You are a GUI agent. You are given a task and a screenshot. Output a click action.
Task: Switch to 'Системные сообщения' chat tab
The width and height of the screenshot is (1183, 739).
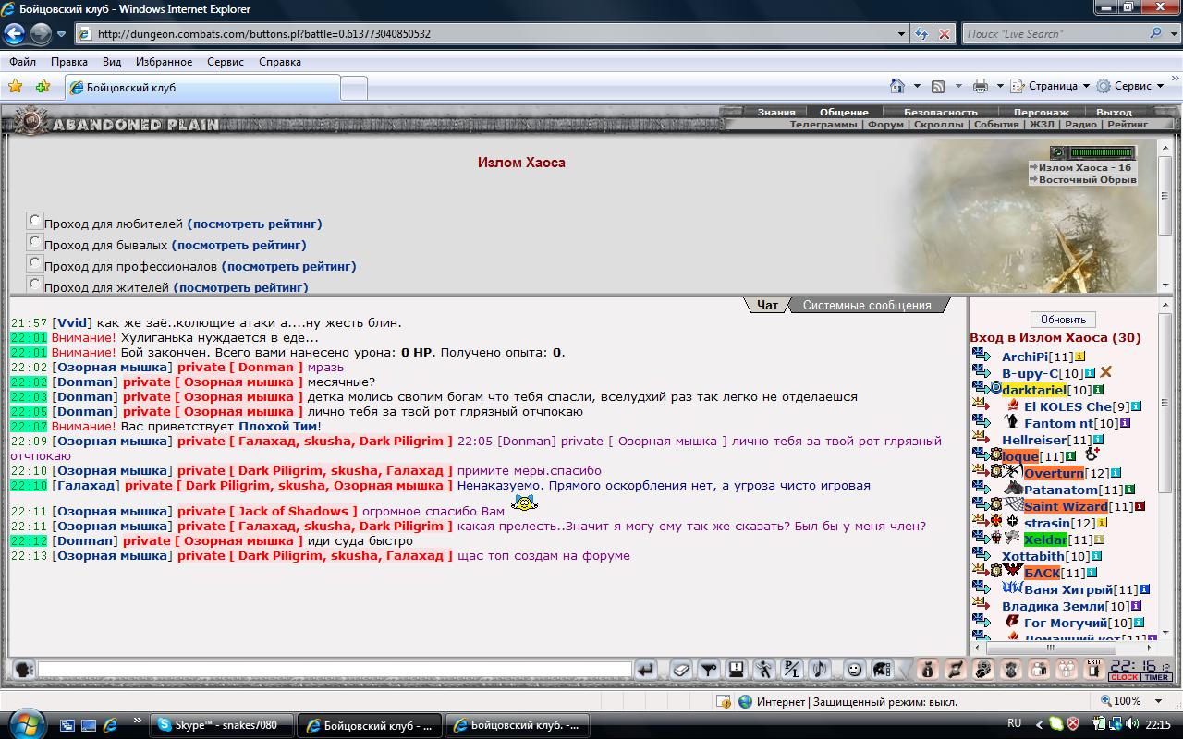pyautogui.click(x=866, y=305)
